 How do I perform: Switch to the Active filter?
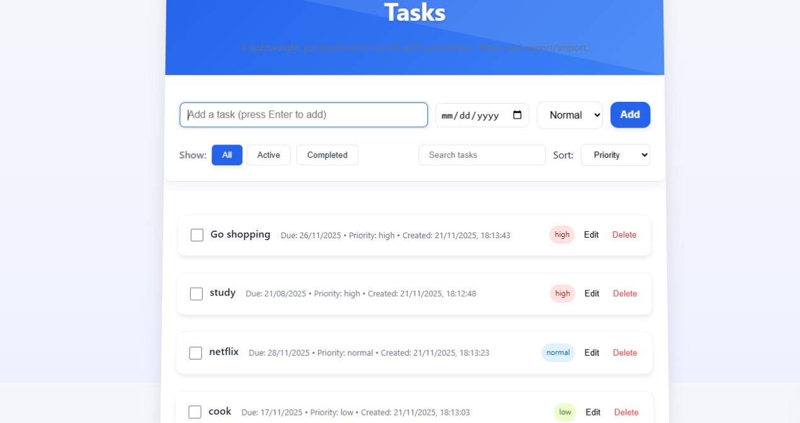coord(269,155)
